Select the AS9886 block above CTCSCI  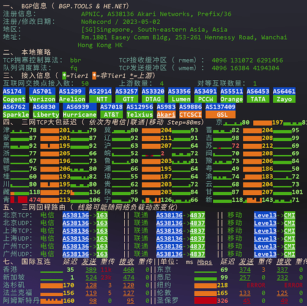pyautogui.click(x=190, y=106)
